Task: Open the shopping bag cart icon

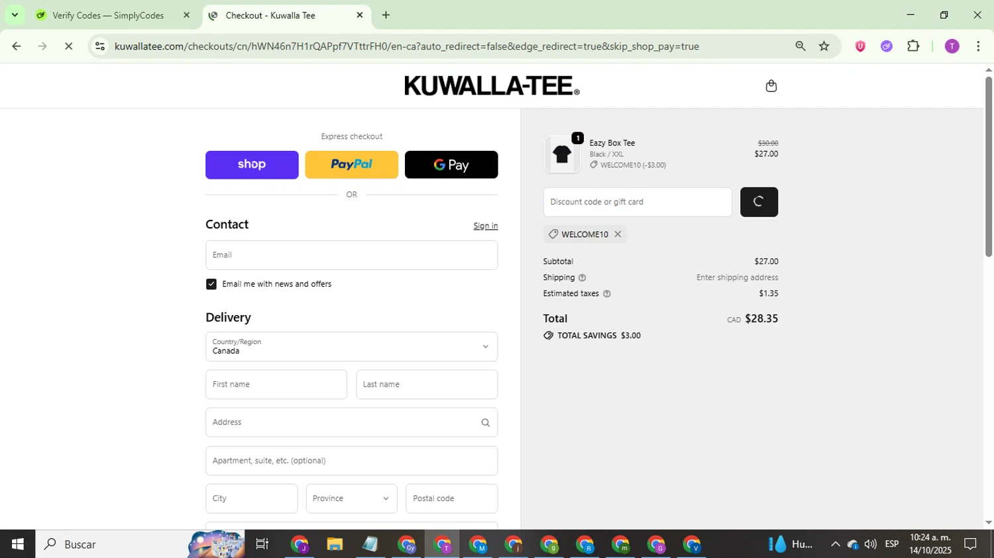Action: (x=771, y=86)
